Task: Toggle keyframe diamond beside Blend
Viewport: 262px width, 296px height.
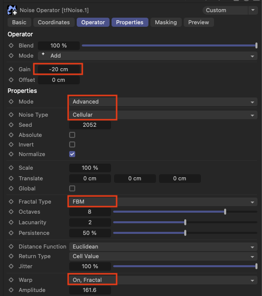Action: pos(11,45)
